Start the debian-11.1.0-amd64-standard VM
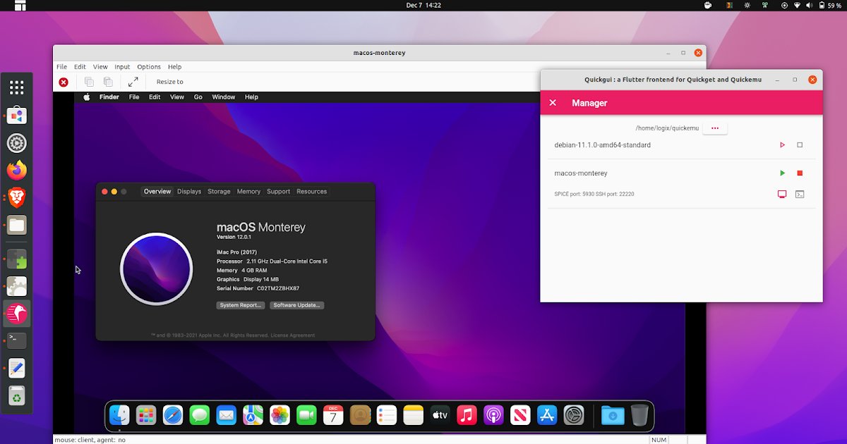The width and height of the screenshot is (847, 444). click(782, 145)
